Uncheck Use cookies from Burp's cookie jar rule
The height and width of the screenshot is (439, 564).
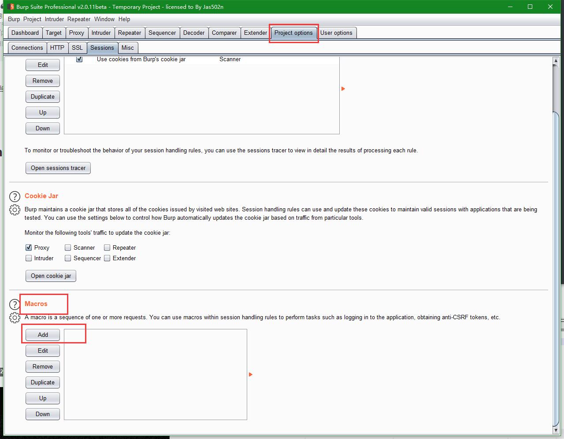pyautogui.click(x=79, y=59)
